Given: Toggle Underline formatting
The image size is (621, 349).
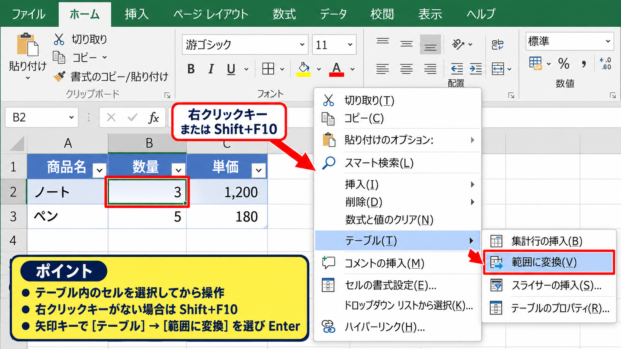Looking at the screenshot, I should [231, 69].
